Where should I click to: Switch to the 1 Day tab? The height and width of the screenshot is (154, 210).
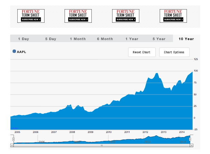[x=23, y=39]
